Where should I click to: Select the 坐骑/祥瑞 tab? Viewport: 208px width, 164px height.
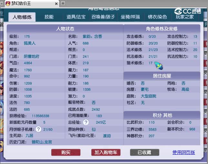pyautogui.click(x=130, y=17)
